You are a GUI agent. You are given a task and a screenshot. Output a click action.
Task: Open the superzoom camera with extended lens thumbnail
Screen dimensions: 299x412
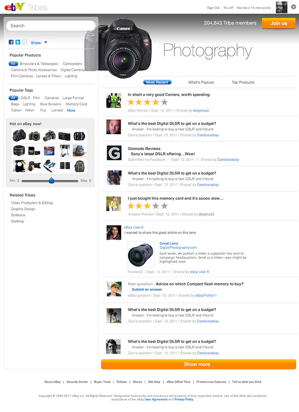point(49,136)
